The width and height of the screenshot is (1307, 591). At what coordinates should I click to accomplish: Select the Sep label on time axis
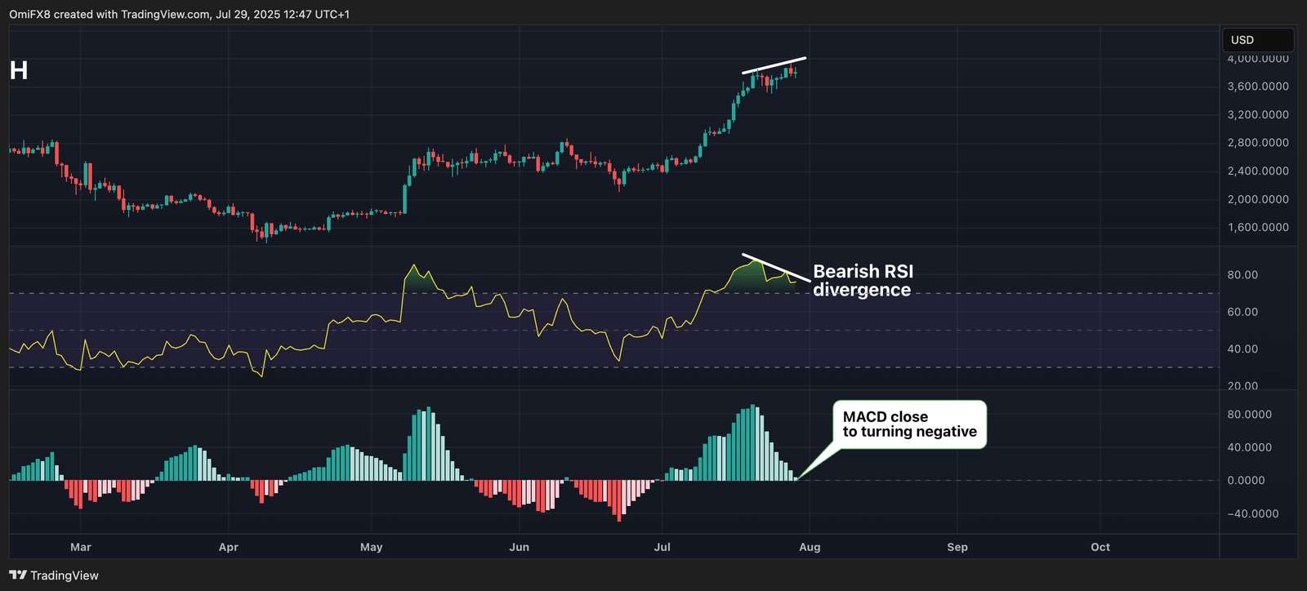957,547
